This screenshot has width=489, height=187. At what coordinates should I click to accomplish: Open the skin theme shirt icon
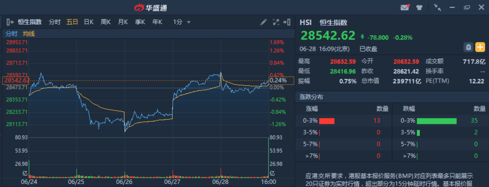tap(419, 7)
